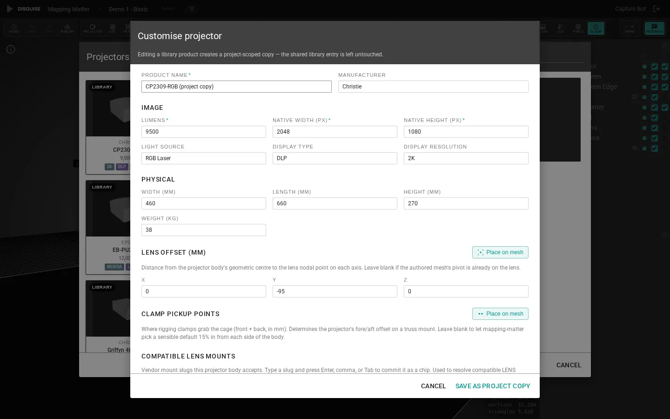The height and width of the screenshot is (419, 670).
Task: Select the EB-PU2 library projector thumbnail
Action: [108, 209]
